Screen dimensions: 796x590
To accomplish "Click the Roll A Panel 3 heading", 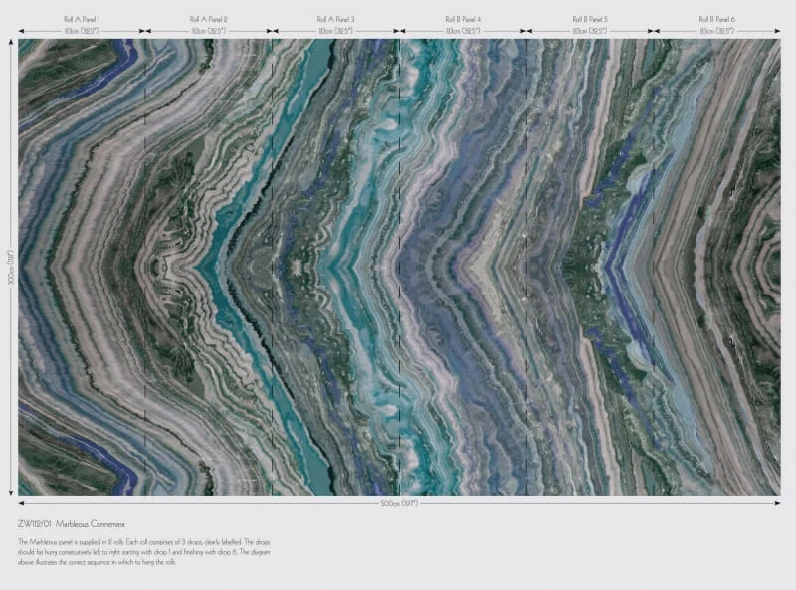I will [x=335, y=19].
